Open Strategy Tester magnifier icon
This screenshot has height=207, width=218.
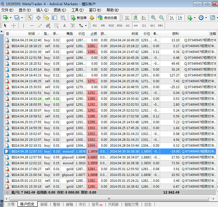(63, 18)
